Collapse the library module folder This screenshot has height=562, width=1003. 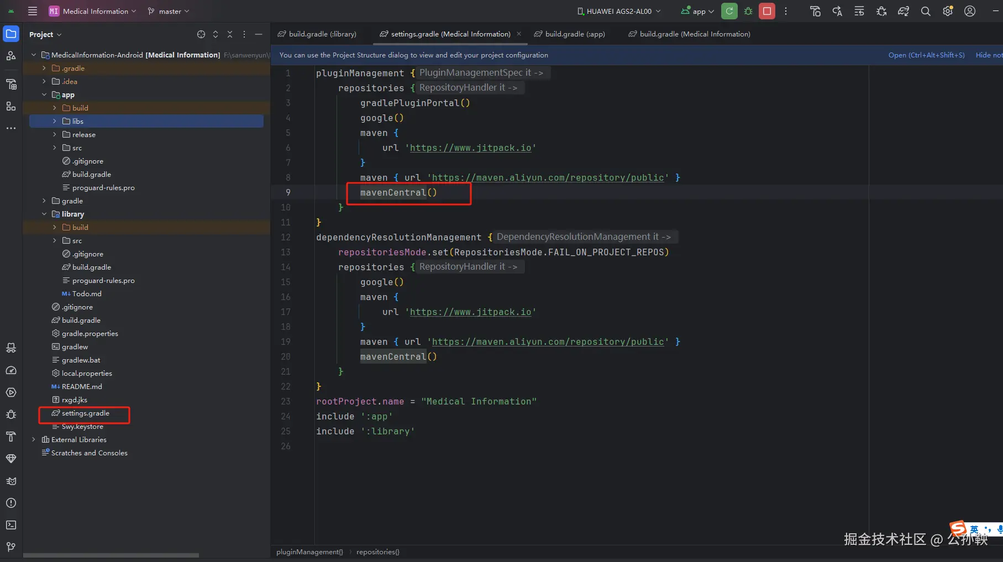[x=44, y=214]
